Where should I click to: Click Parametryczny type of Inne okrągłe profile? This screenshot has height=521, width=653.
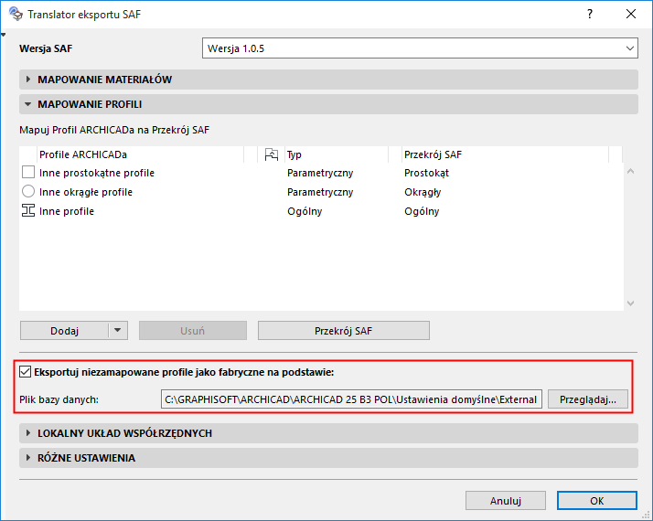(x=320, y=192)
